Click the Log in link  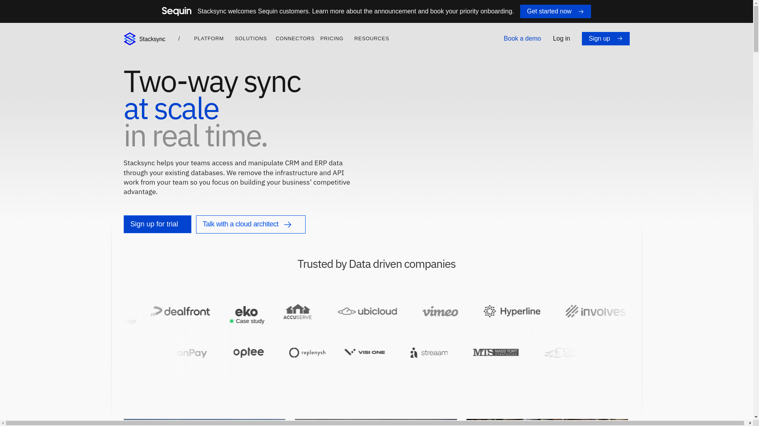[561, 39]
